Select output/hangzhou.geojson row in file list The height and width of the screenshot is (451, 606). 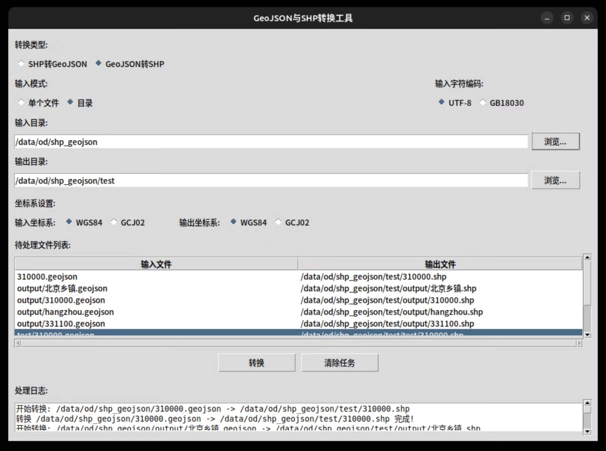65,312
